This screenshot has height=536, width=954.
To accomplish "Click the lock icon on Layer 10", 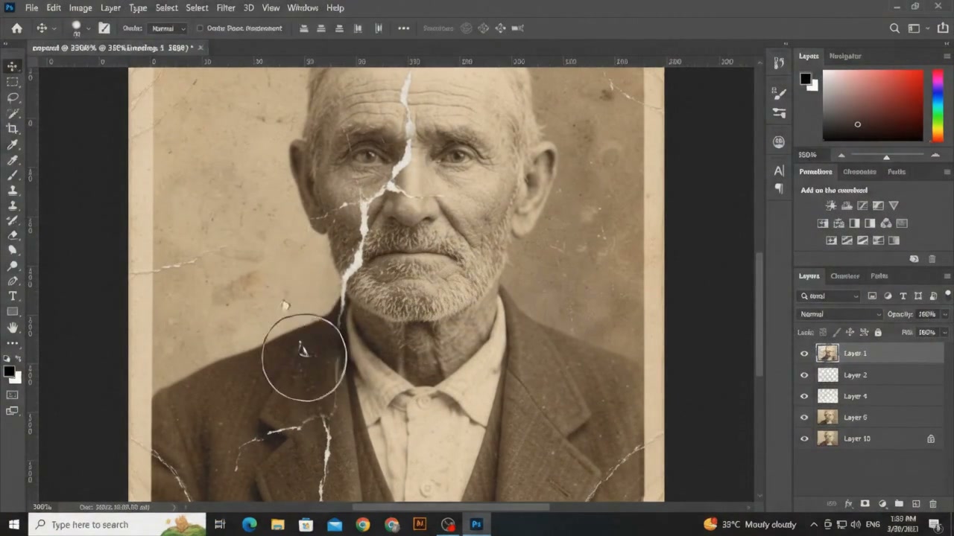I will [x=931, y=438].
